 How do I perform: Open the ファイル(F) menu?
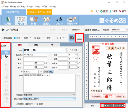[5, 6]
